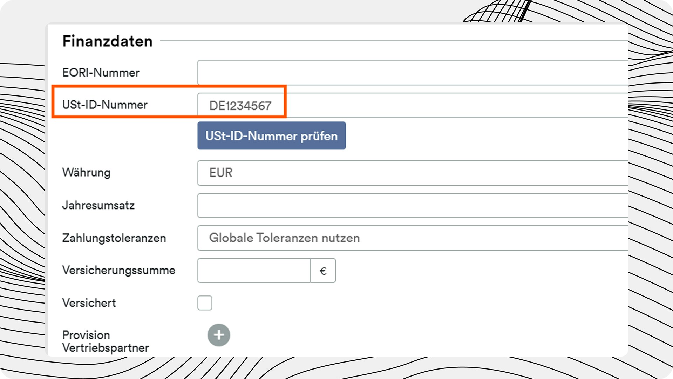Focus the USt-ID-Nummer field containing DE1234567

click(x=413, y=105)
